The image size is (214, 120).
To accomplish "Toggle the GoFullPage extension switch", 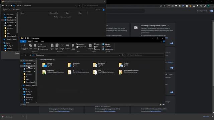I will click(172, 43).
